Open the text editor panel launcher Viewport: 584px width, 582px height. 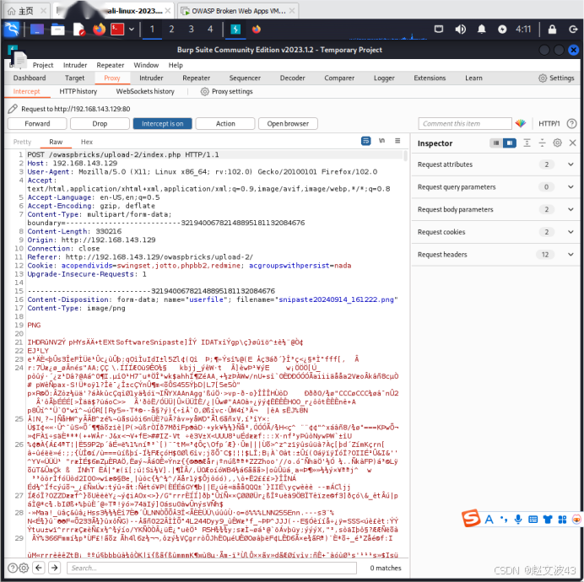click(x=79, y=29)
